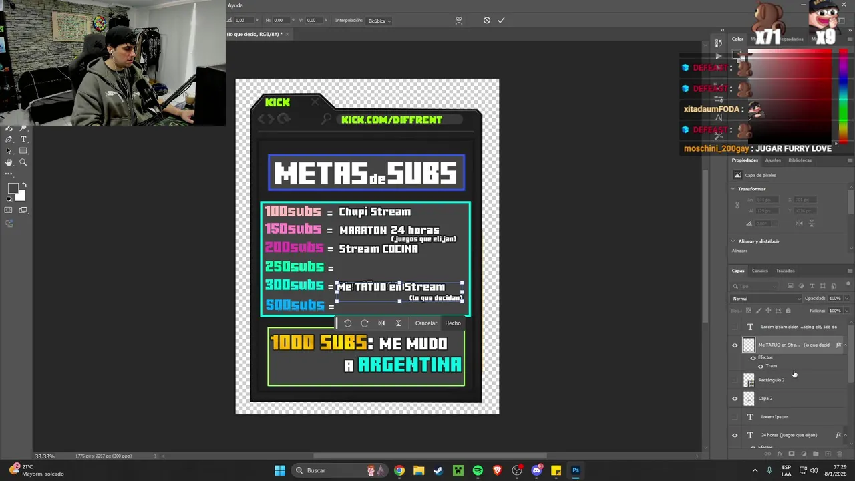Create a new layer plus icon
Image resolution: width=855 pixels, height=481 pixels.
click(x=828, y=454)
